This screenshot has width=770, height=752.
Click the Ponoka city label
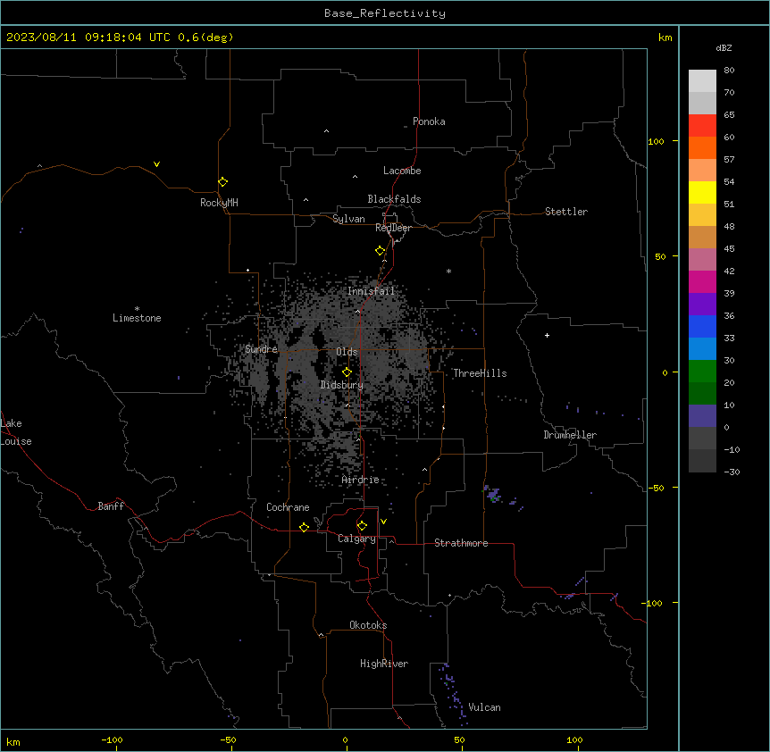point(429,121)
